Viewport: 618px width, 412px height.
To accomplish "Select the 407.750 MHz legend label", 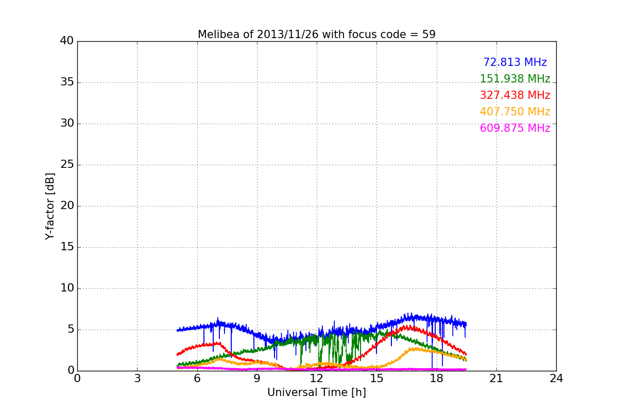I will pyautogui.click(x=515, y=112).
